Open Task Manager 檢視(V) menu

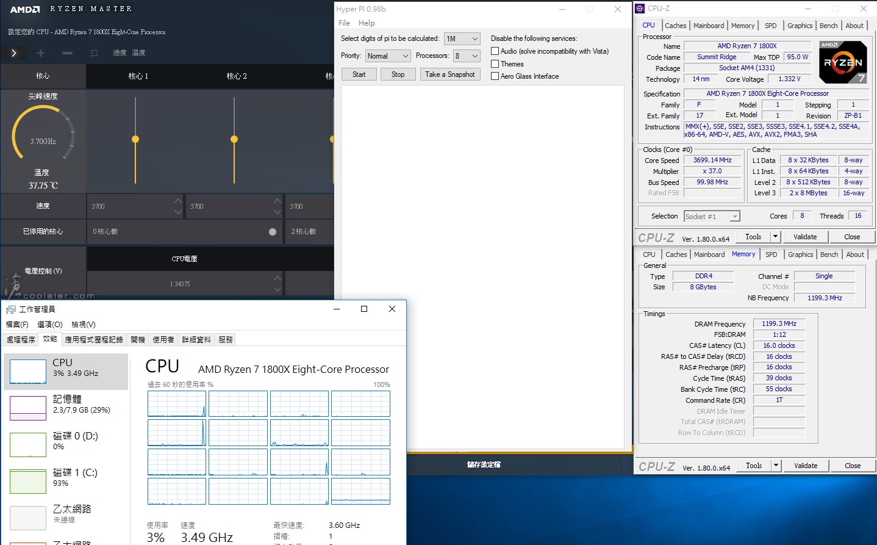click(84, 325)
